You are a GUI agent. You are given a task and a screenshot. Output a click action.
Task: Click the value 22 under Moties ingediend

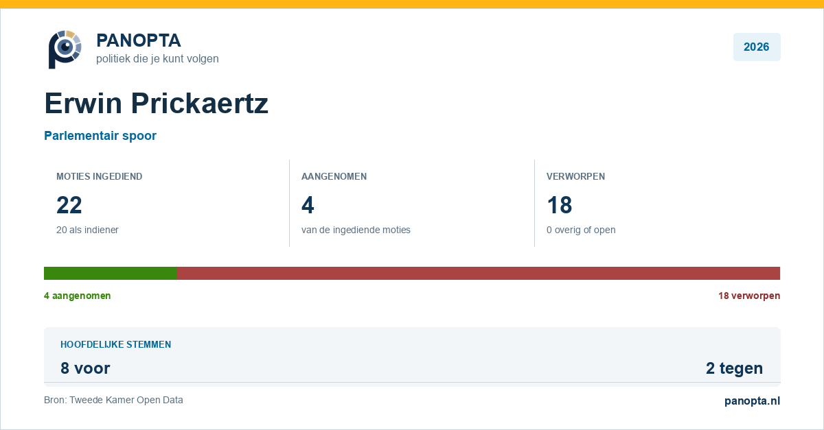(x=69, y=205)
